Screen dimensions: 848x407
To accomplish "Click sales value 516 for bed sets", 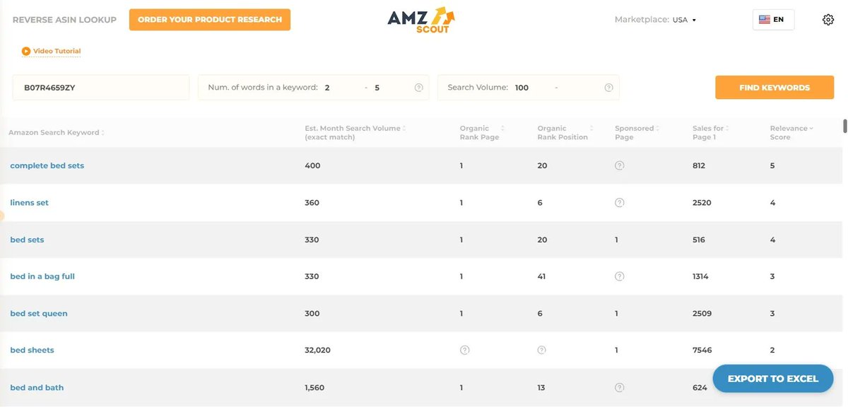I will [699, 240].
